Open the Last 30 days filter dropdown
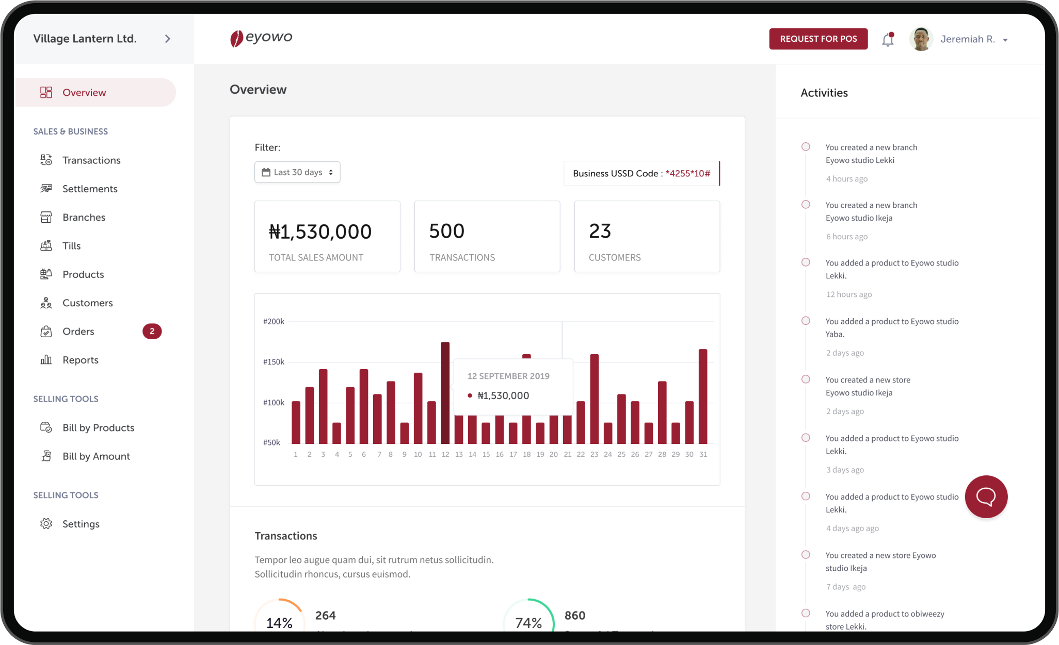The height and width of the screenshot is (645, 1059). point(297,172)
